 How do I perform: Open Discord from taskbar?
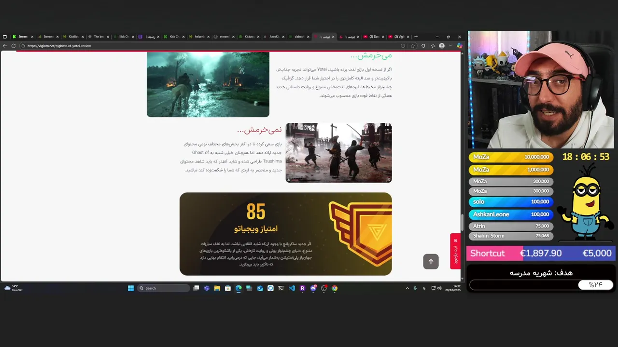coord(313,288)
